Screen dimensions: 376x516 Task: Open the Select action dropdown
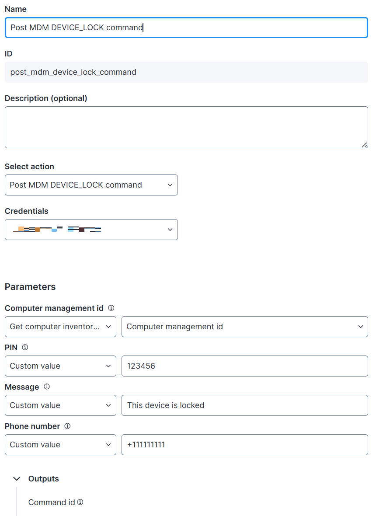click(x=91, y=185)
